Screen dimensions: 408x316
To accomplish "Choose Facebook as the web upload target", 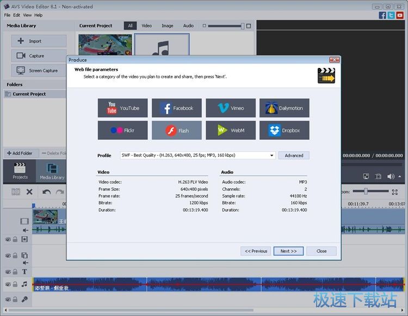I will point(177,108).
